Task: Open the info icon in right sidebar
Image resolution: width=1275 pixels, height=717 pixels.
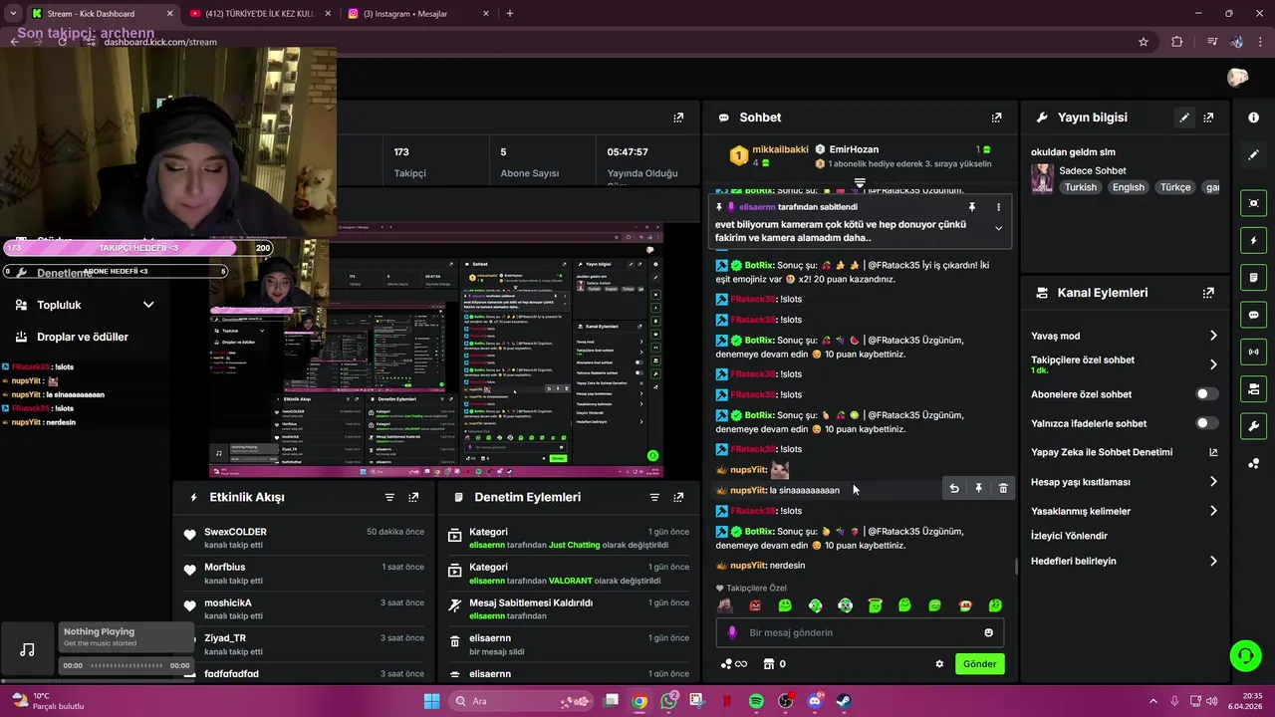Action: pos(1253,118)
